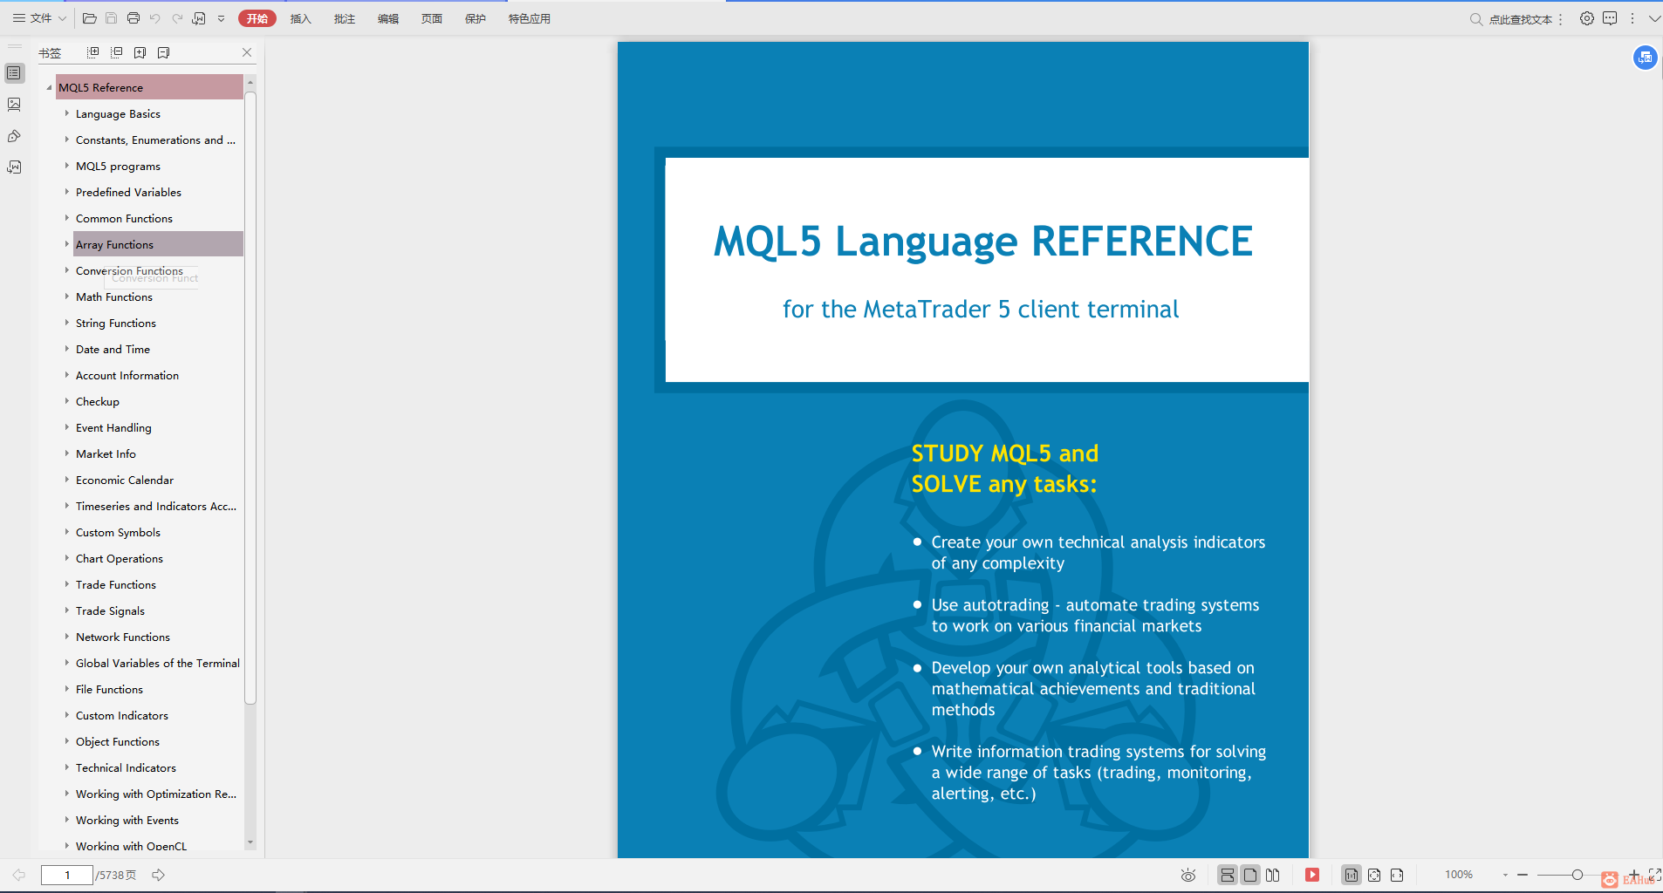
Task: Toggle fit width view
Action: tap(1397, 875)
